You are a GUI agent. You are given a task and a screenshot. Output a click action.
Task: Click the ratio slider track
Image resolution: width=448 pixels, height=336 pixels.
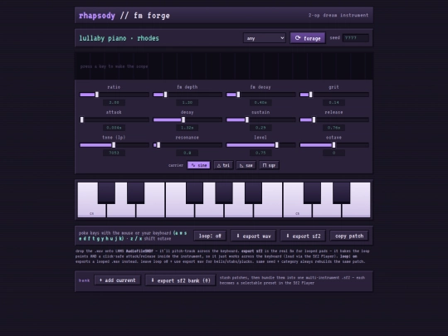(114, 95)
